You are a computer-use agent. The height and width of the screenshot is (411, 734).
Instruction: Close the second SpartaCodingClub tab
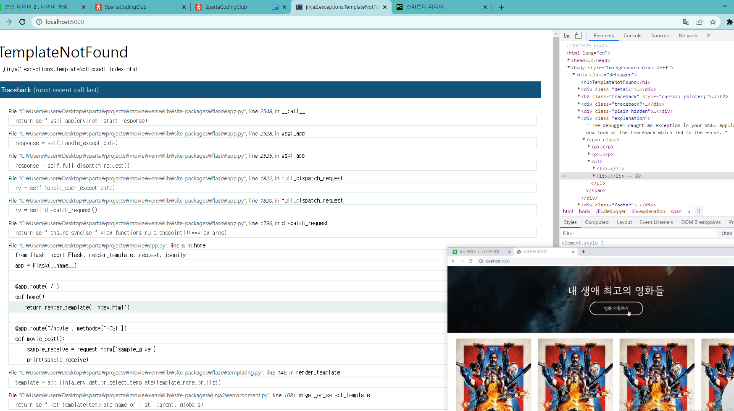click(x=284, y=7)
